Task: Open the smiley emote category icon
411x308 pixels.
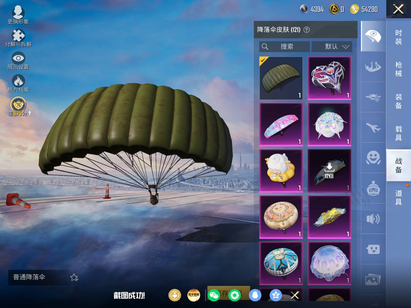Action: [x=373, y=158]
